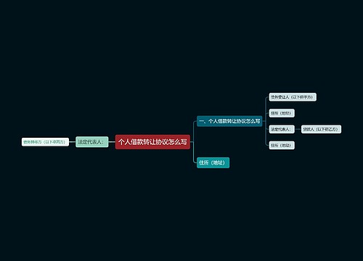Click the vertical branch line linking the teal nodes

[x=194, y=142]
